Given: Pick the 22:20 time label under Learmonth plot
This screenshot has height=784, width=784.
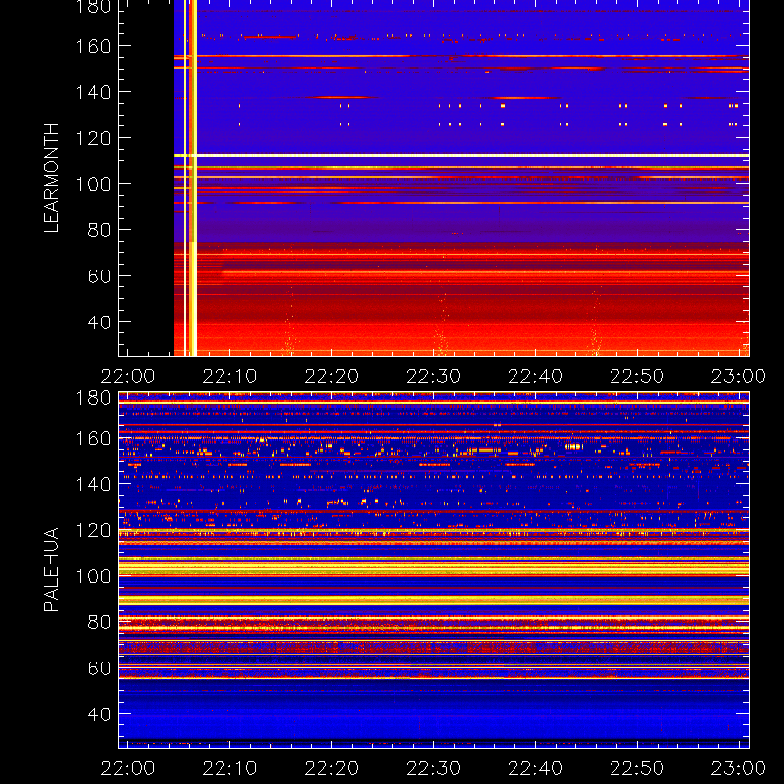Looking at the screenshot, I should [x=331, y=376].
